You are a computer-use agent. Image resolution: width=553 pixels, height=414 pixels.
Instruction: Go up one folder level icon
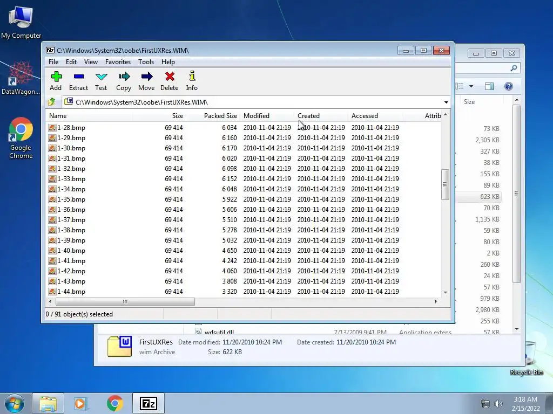coord(52,102)
